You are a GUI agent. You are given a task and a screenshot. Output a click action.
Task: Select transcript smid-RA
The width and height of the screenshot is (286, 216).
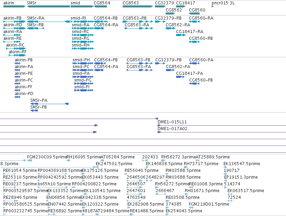pos(83,28)
